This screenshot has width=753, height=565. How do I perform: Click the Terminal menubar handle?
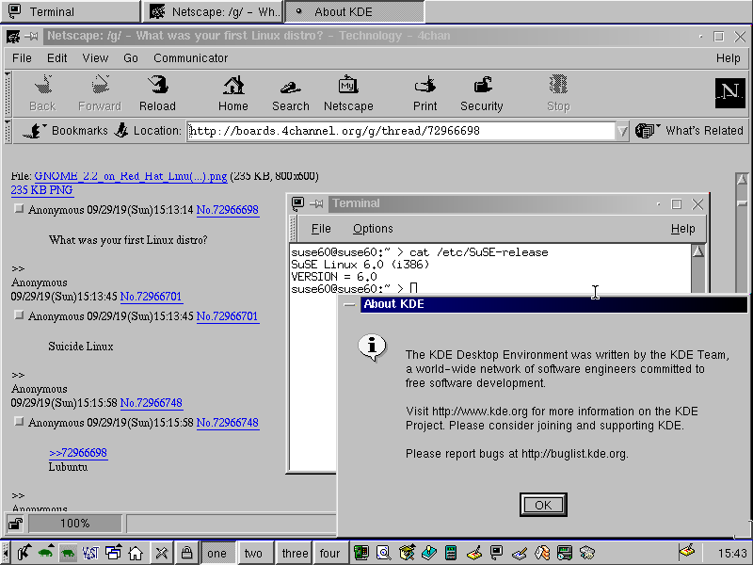[293, 229]
